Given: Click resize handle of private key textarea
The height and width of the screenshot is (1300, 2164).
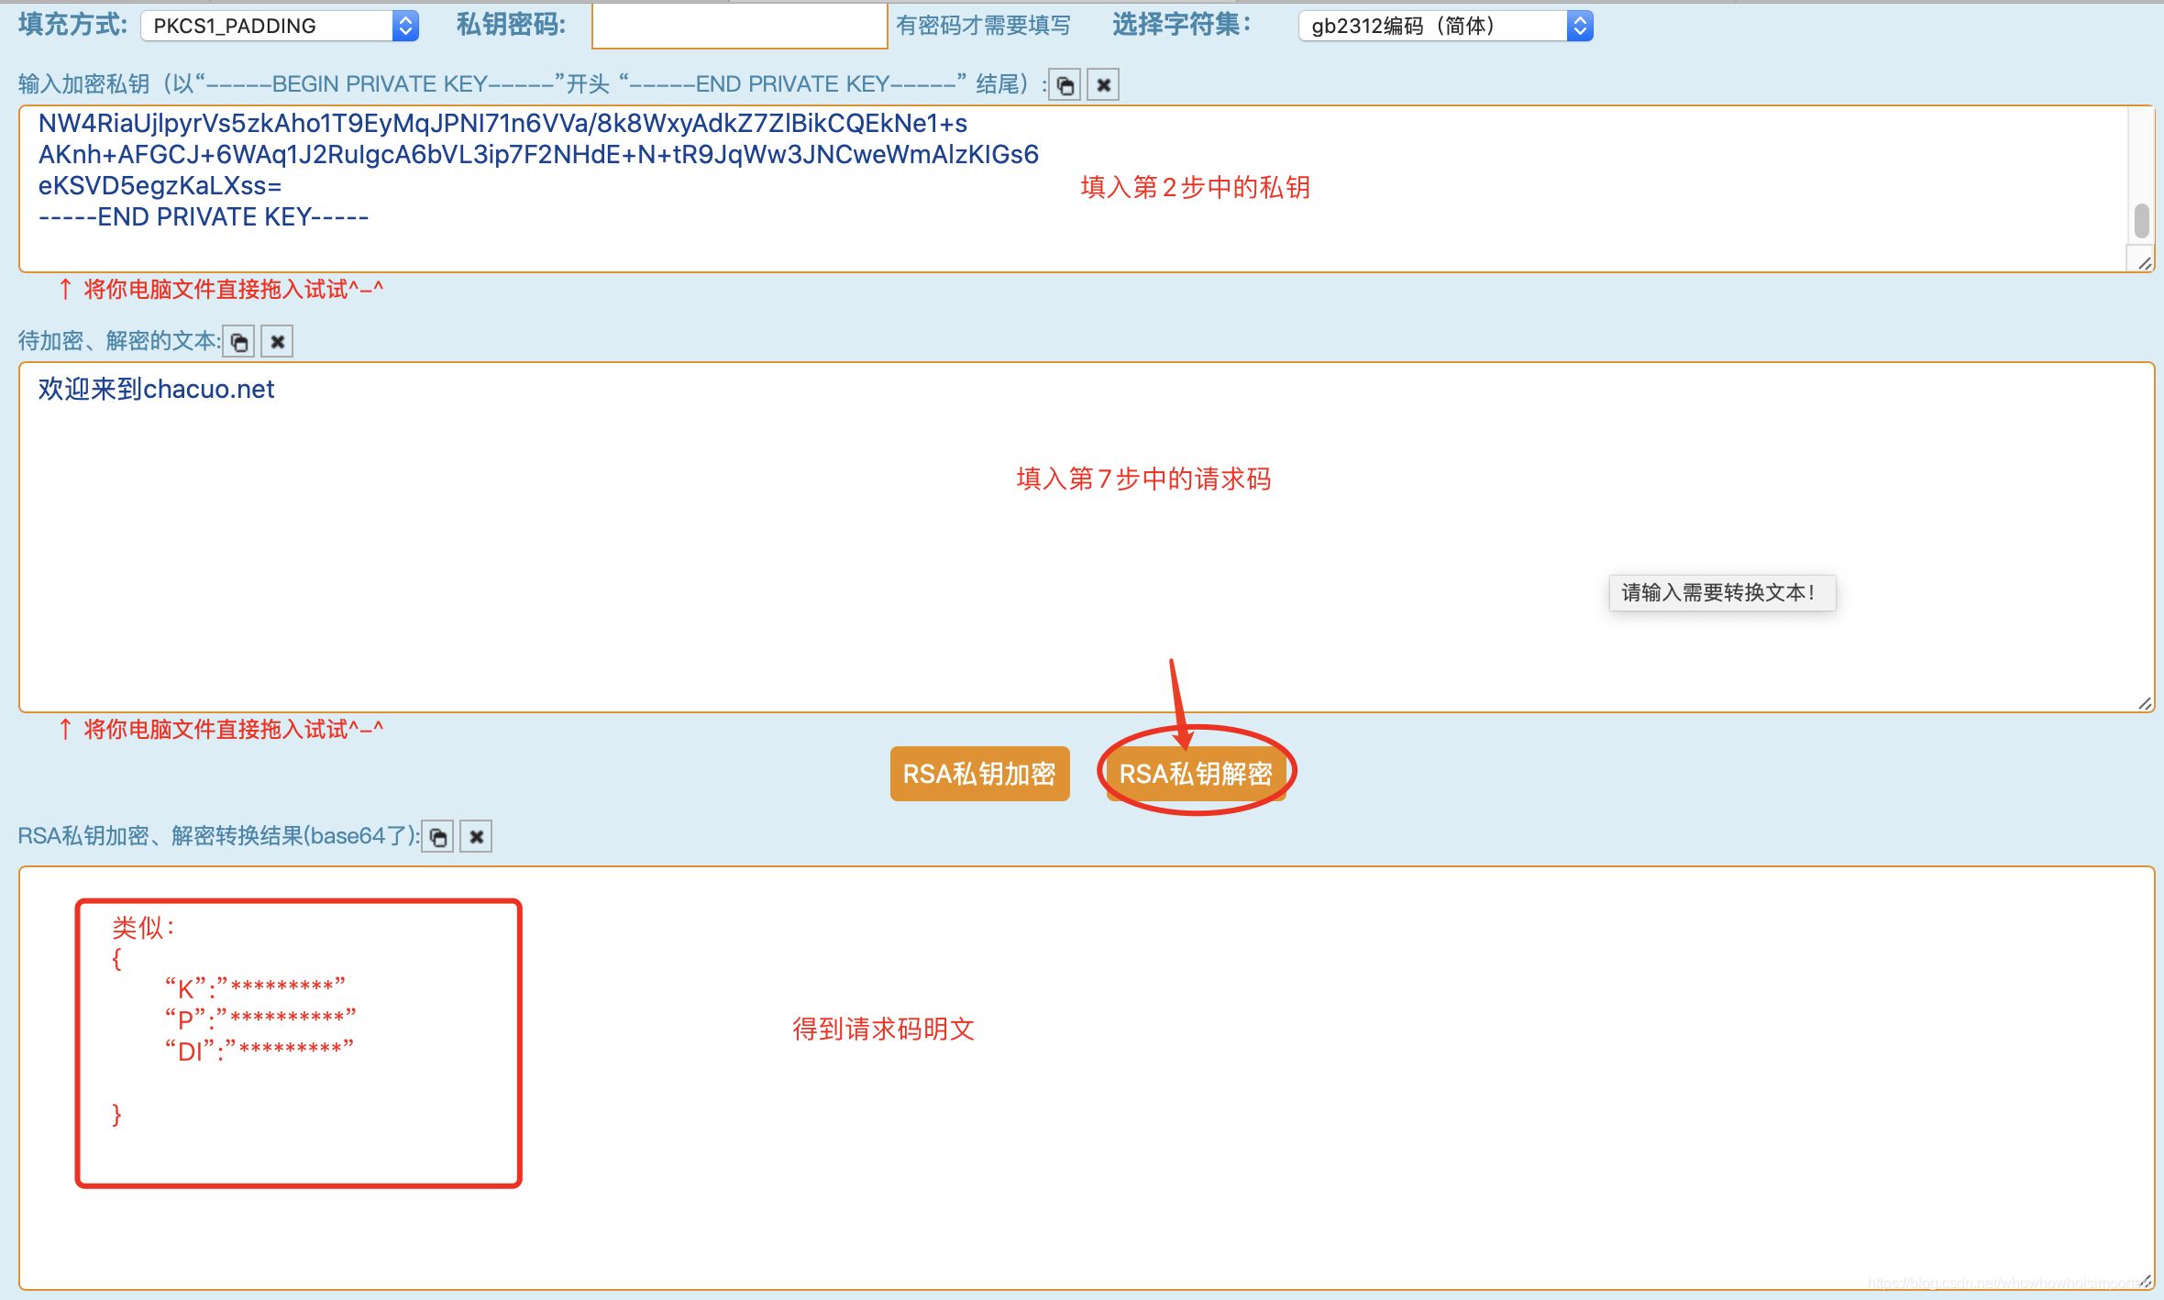Looking at the screenshot, I should pyautogui.click(x=2144, y=263).
